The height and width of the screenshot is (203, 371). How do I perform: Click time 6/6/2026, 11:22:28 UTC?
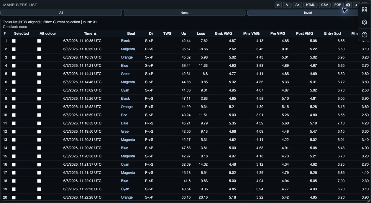point(82,197)
